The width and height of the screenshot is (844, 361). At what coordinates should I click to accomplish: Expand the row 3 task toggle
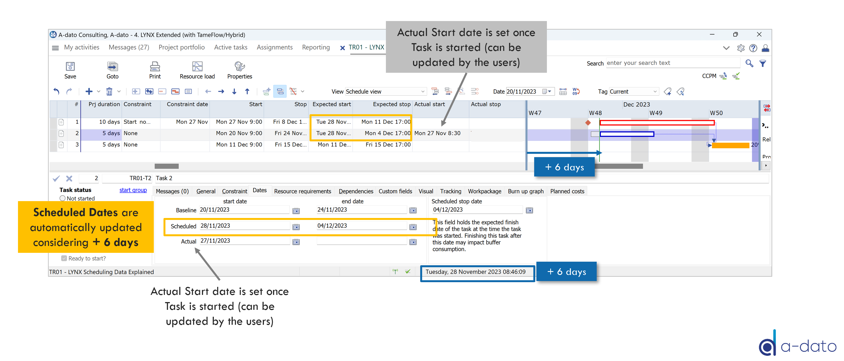[x=61, y=145]
